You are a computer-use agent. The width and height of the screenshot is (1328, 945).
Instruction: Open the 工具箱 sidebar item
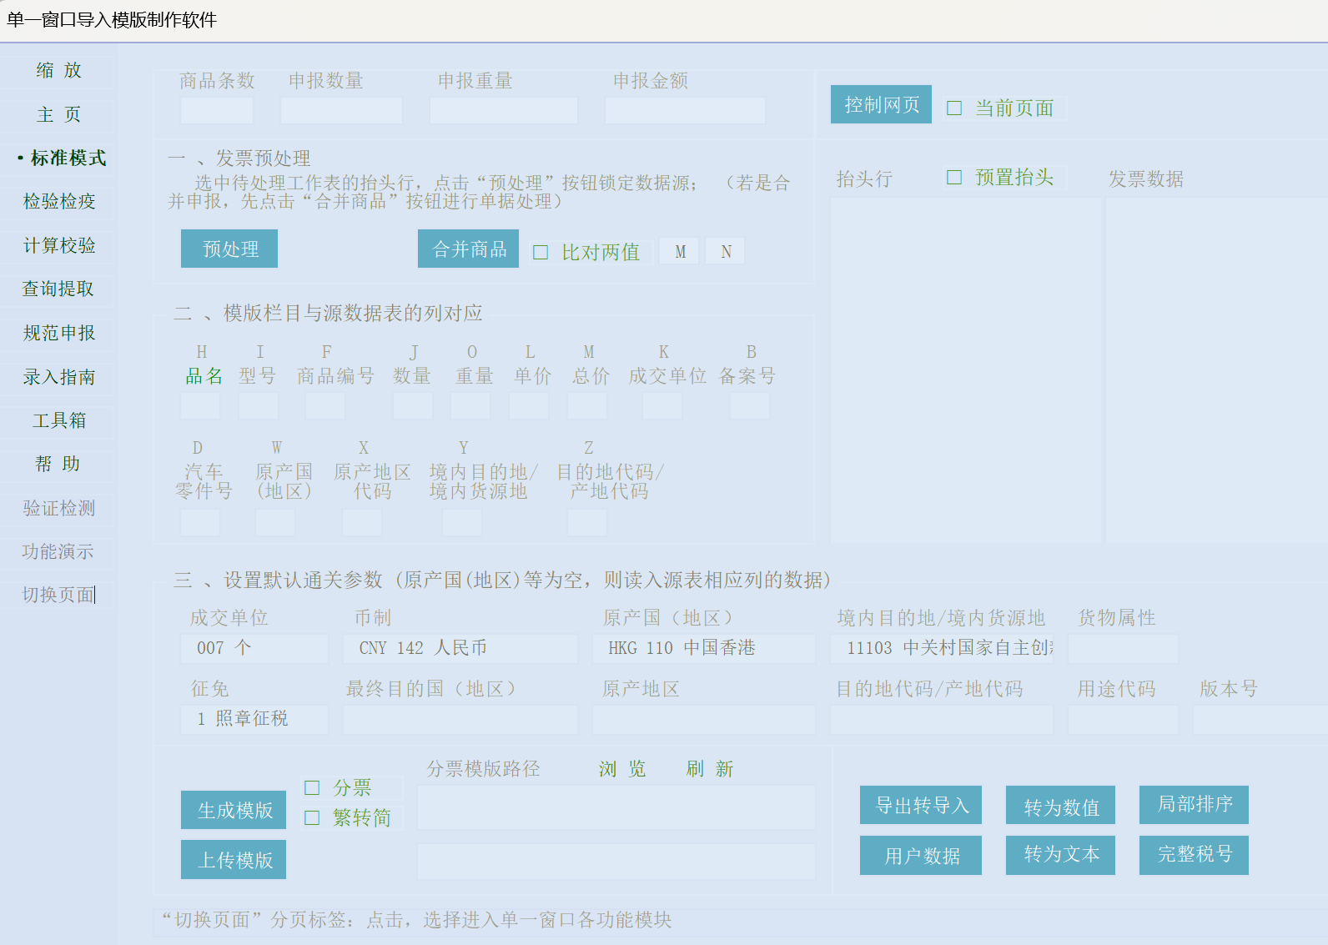(x=59, y=421)
